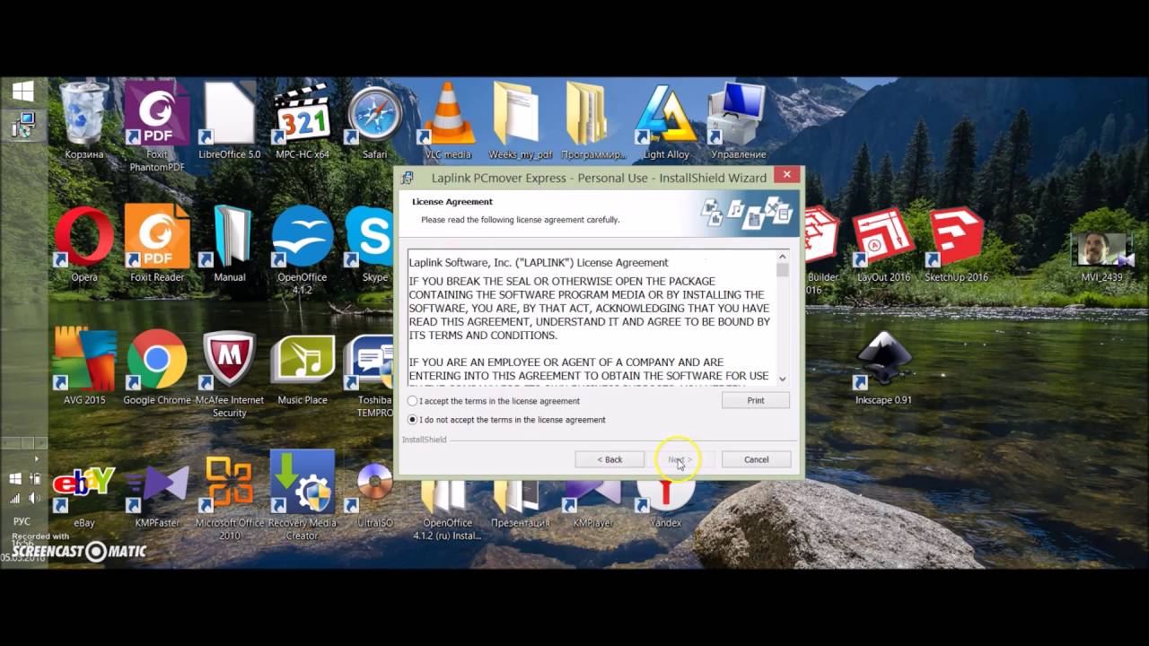Select the Music Place shortcut
The width and height of the screenshot is (1149, 646).
(x=303, y=360)
